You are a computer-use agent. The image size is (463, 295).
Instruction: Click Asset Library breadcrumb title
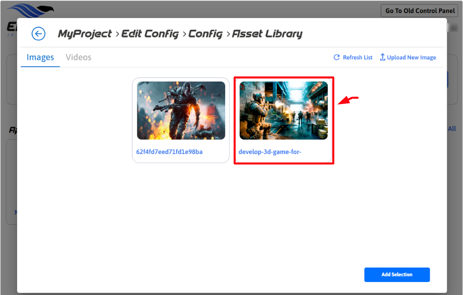(267, 34)
